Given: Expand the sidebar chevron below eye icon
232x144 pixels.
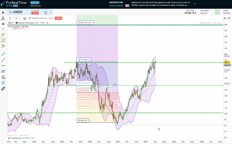Looking at the screenshot, I should click(x=3, y=29).
